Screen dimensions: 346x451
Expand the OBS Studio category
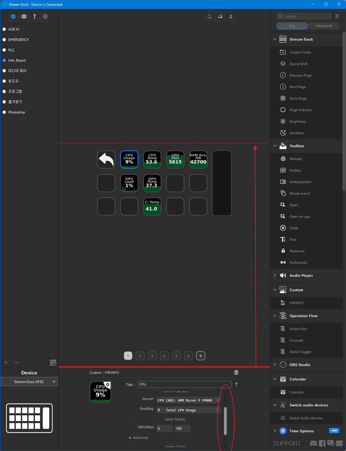point(275,365)
